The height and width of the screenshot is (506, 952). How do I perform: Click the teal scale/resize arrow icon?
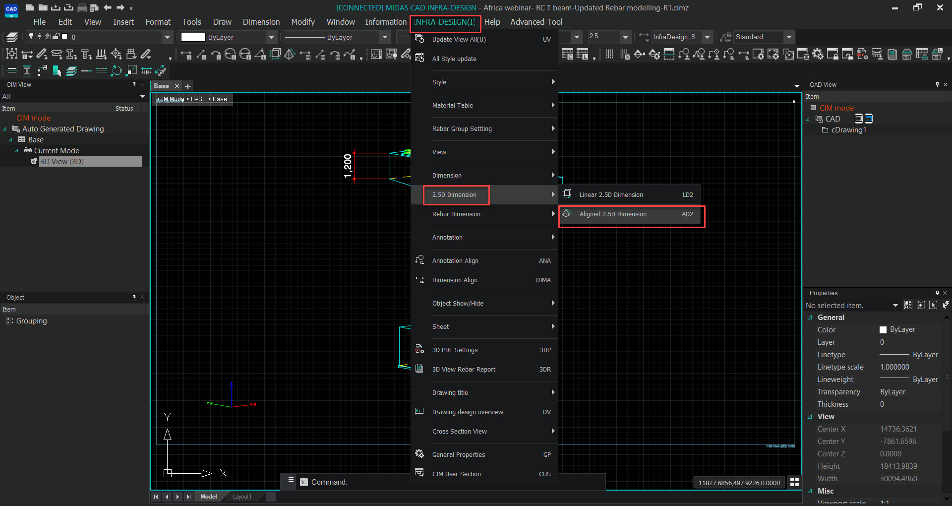tap(131, 71)
